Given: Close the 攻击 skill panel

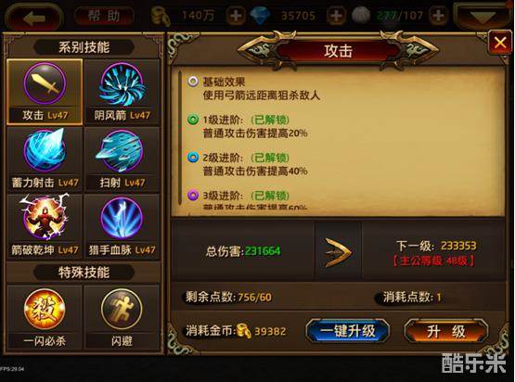Looking at the screenshot, I should coord(500,43).
